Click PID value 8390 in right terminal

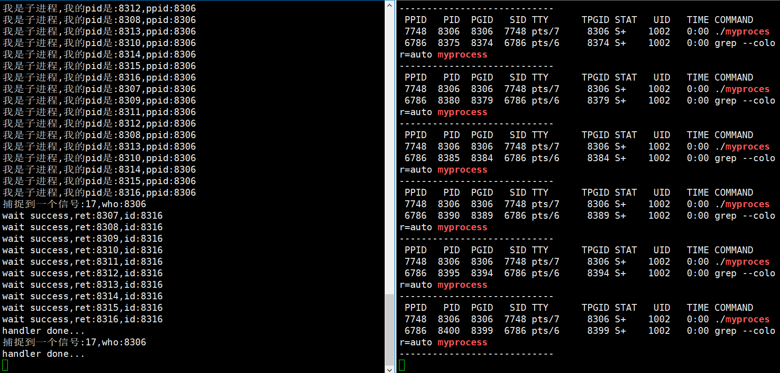pyautogui.click(x=449, y=216)
